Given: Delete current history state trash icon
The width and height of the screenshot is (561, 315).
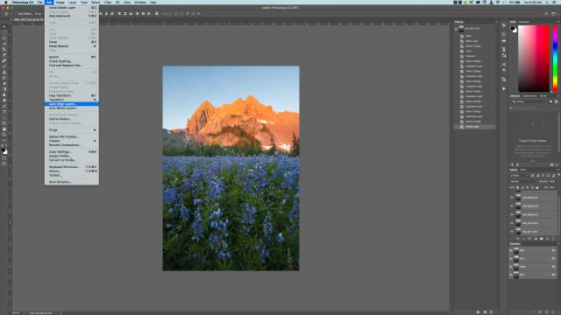Looking at the screenshot, I should (x=492, y=311).
